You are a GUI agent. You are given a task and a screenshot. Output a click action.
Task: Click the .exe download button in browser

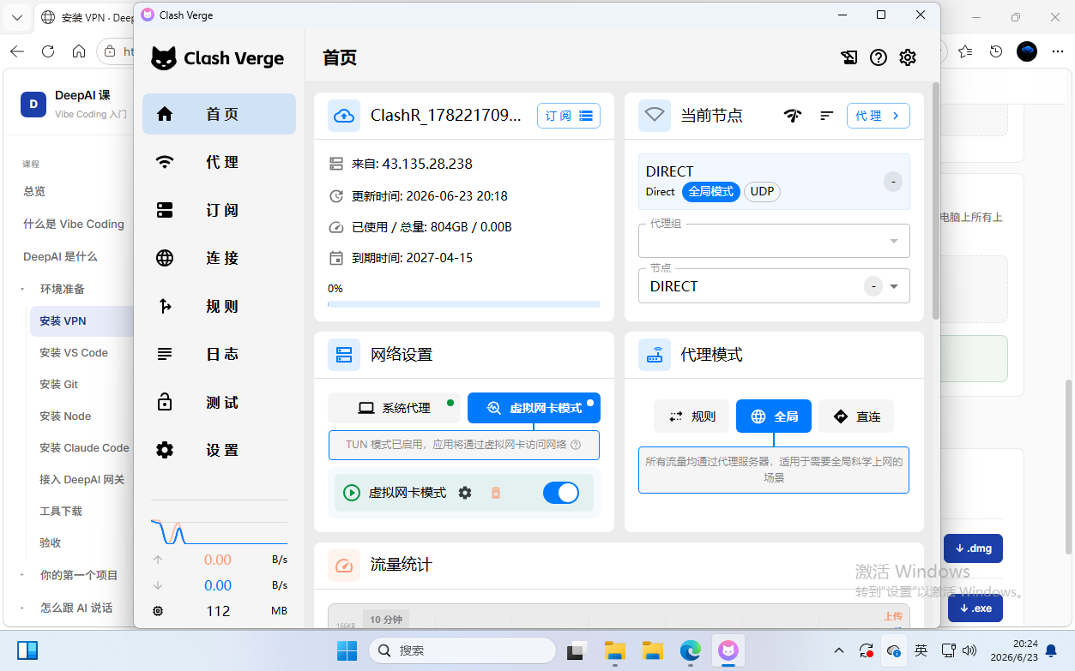click(x=975, y=608)
